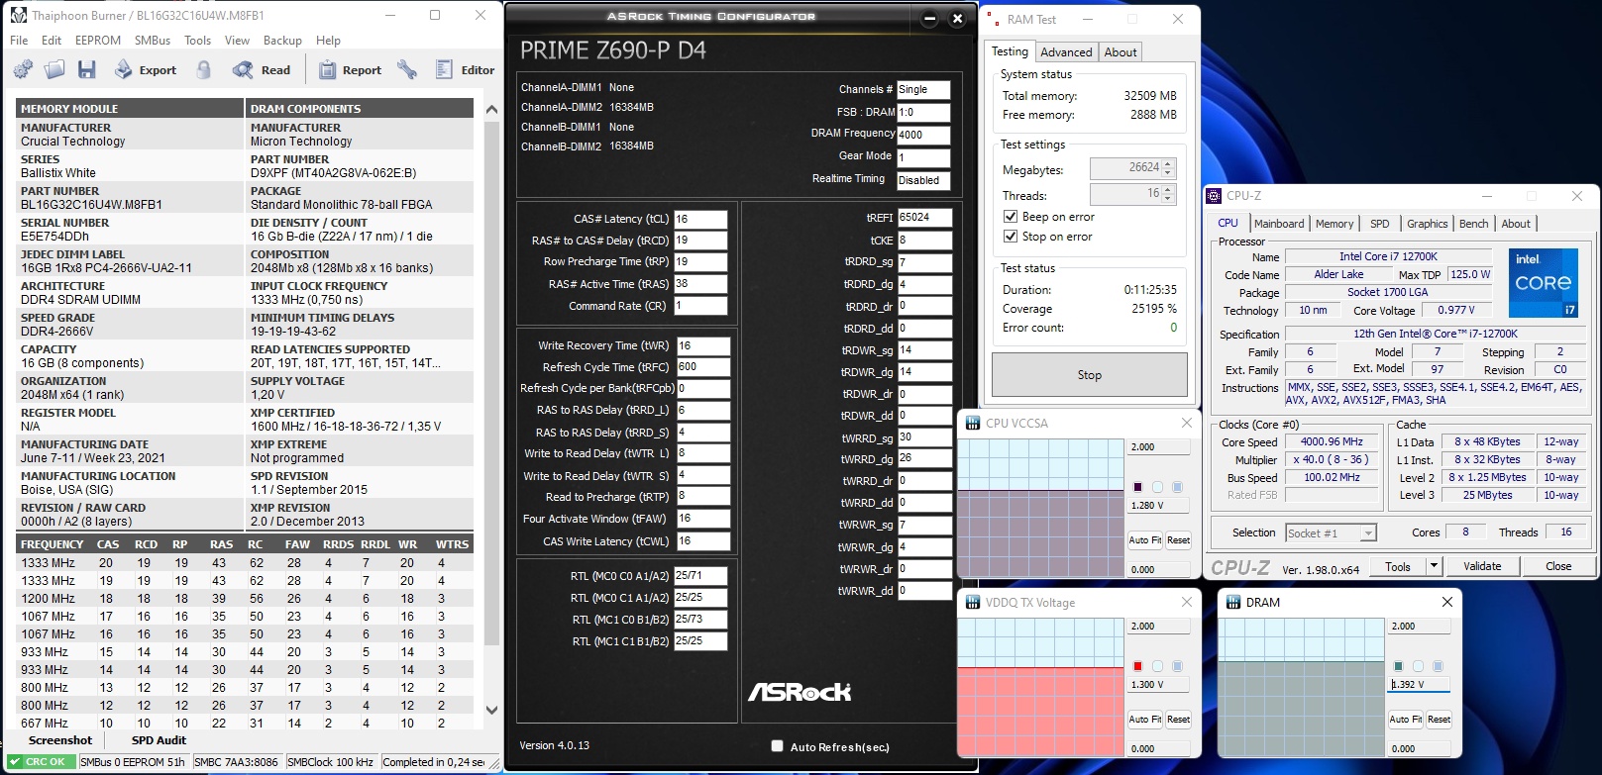The width and height of the screenshot is (1602, 775).
Task: Click the Threads spinner arrows in RAM Test
Action: click(1168, 194)
